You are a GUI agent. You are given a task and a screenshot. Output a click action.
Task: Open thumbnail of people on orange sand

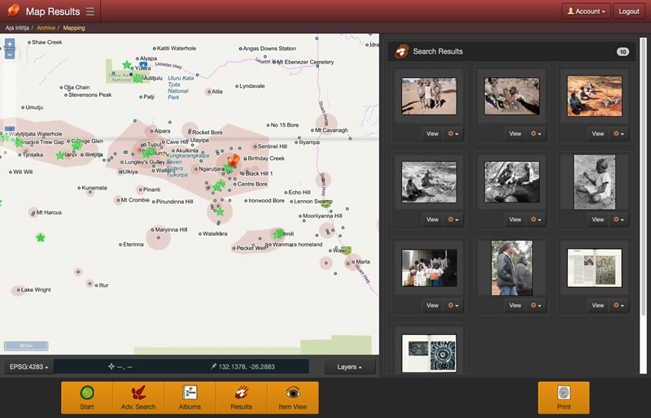click(x=595, y=96)
